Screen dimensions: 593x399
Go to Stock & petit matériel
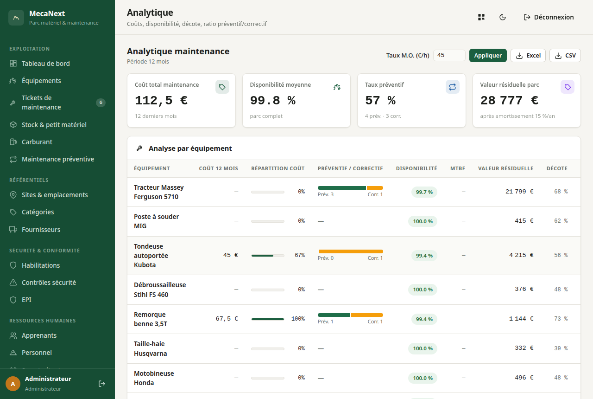pos(57,125)
